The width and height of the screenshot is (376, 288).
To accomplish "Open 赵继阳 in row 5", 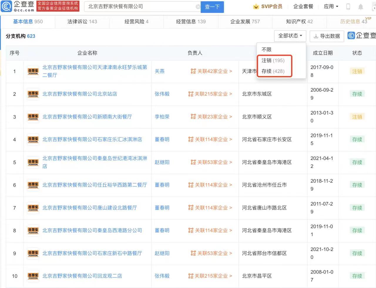I will tap(162, 162).
